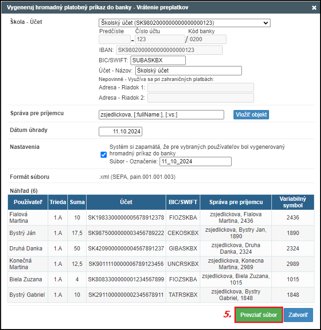
Task: Click the sum 12,5 cell
Action: [x=77, y=264]
